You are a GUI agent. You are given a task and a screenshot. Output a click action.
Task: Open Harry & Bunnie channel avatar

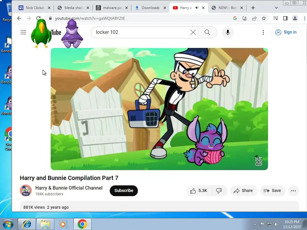click(26, 190)
